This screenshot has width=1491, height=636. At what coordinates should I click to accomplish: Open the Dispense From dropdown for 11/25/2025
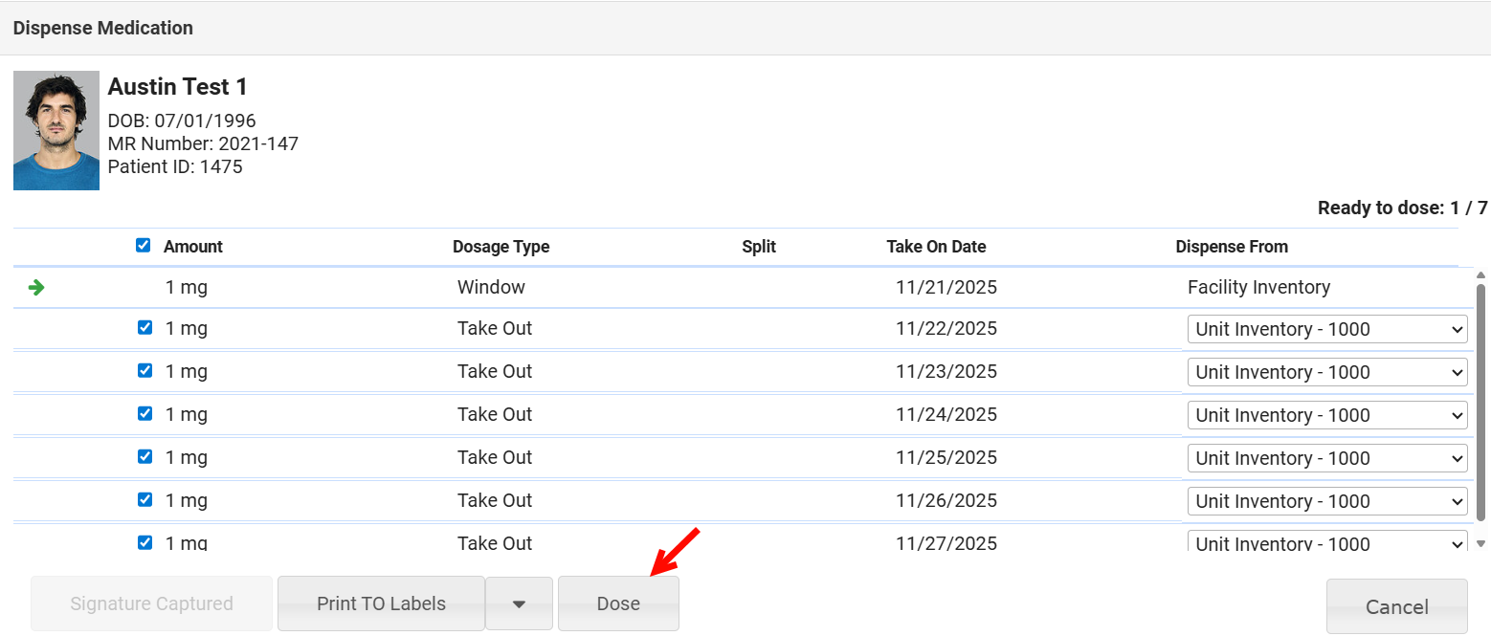1326,458
